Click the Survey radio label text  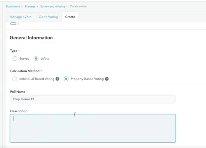[24, 58]
